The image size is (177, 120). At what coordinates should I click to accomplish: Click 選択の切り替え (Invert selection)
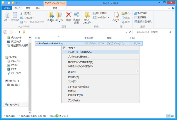[143, 21]
